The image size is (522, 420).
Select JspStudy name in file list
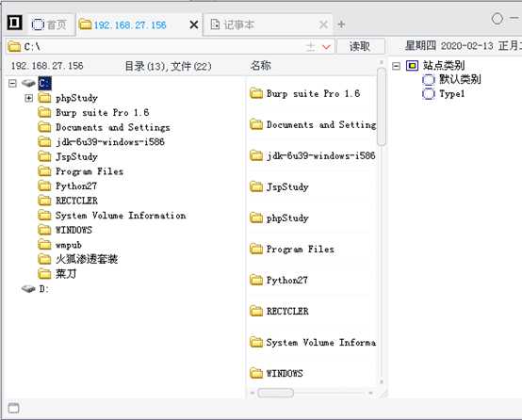287,186
